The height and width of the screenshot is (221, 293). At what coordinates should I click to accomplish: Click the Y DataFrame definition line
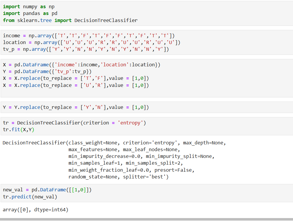tap(47, 72)
